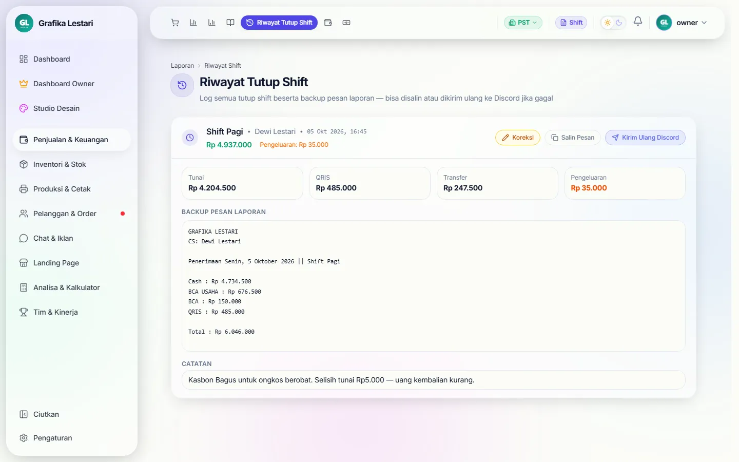Open Studio Desain
This screenshot has height=462, width=739.
[72, 108]
